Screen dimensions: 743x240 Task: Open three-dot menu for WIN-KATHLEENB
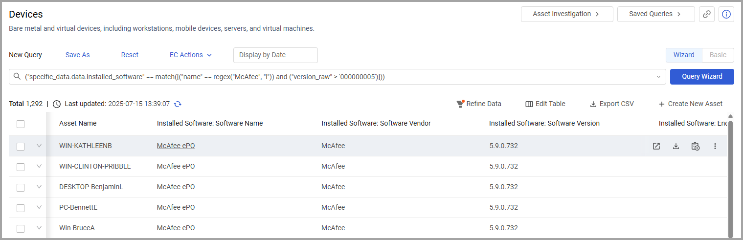pyautogui.click(x=715, y=146)
